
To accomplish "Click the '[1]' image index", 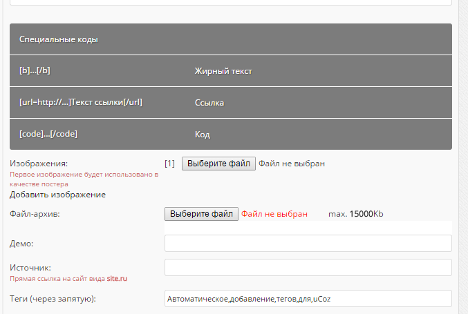I will coord(169,164).
